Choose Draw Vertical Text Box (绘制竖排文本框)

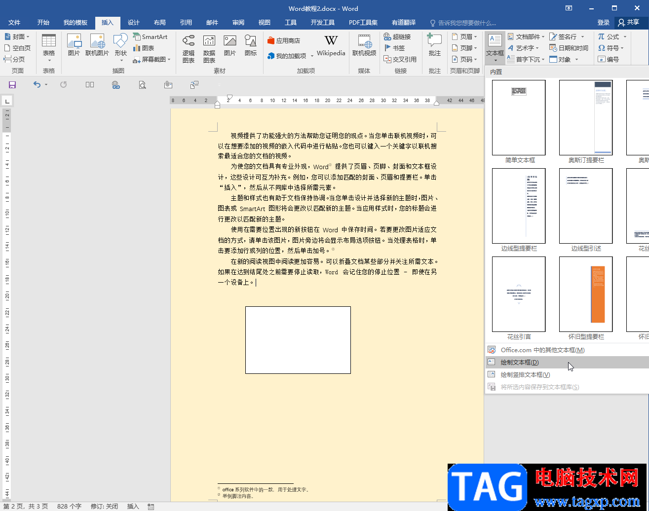[x=567, y=374]
